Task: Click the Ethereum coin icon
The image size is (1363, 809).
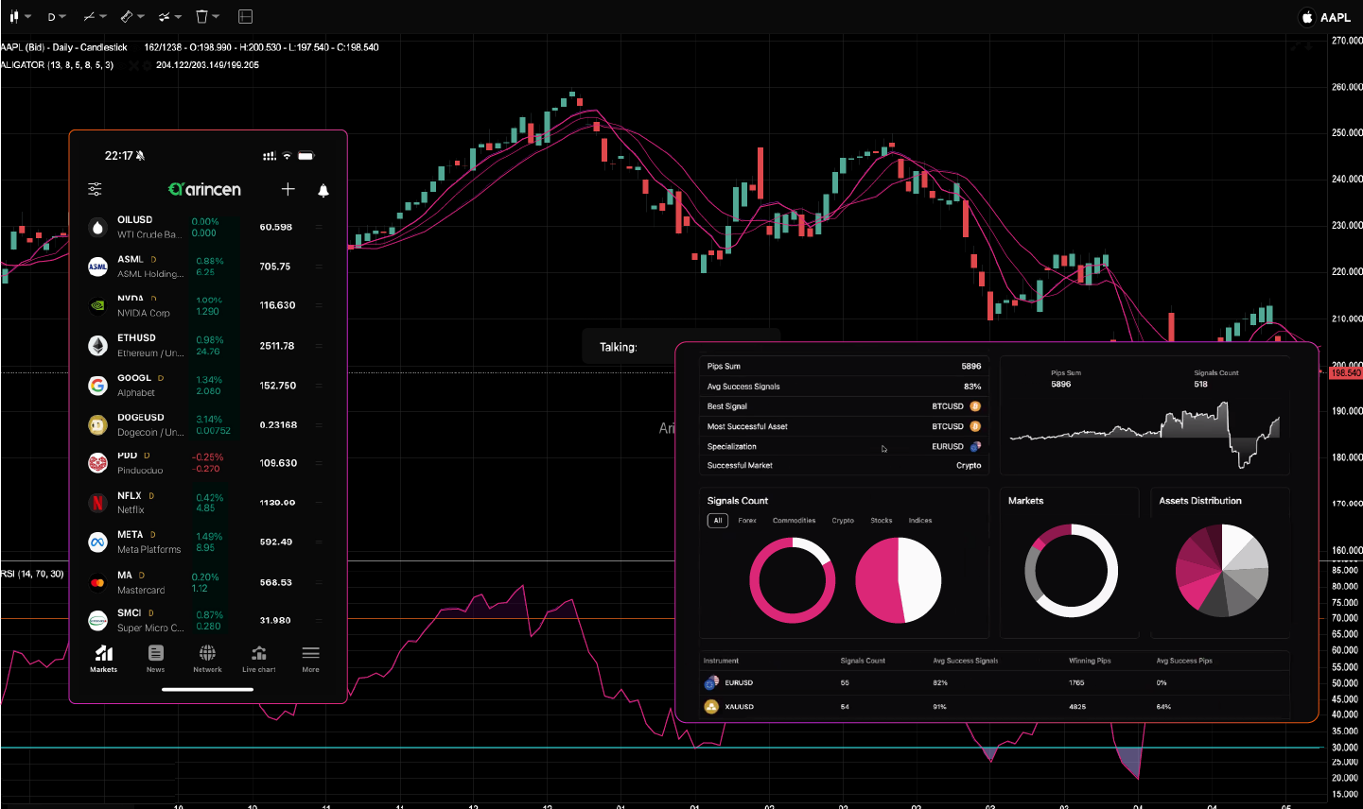Action: pyautogui.click(x=97, y=346)
